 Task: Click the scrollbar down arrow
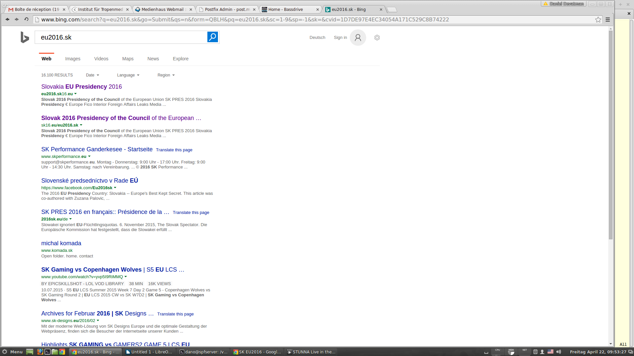click(611, 344)
